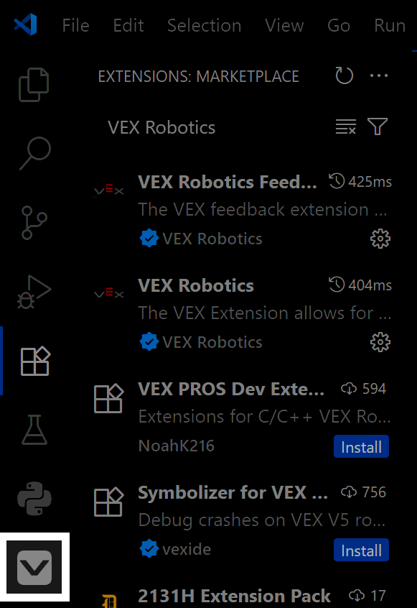417x608 pixels.
Task: Install the VEX PROS Dev Extension
Action: tap(361, 446)
